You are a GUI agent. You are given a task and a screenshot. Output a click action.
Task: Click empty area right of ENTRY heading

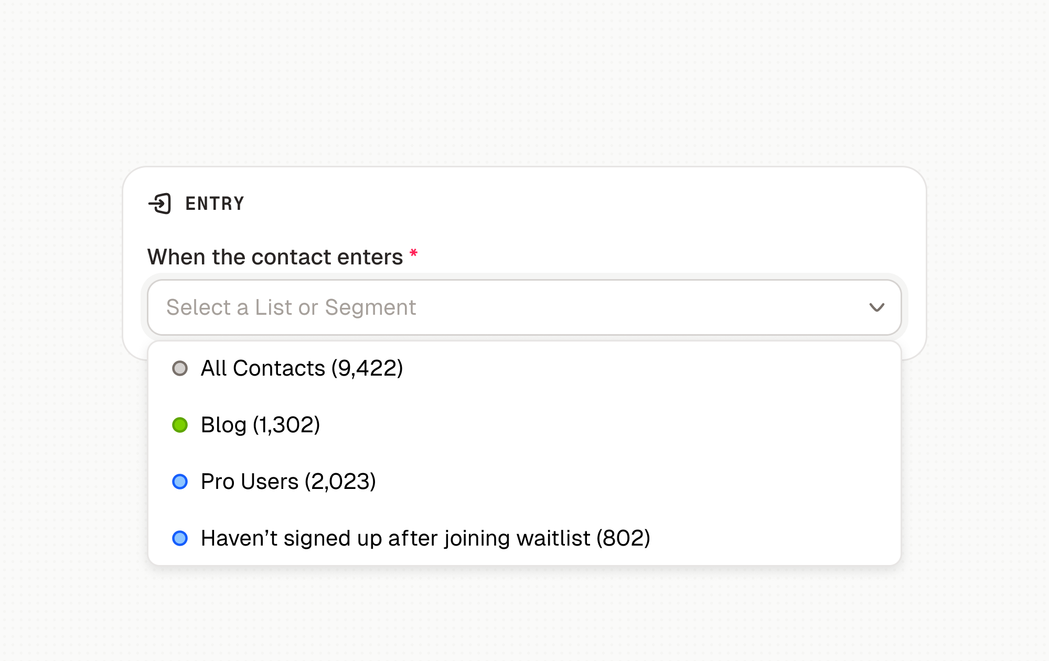pos(577,204)
